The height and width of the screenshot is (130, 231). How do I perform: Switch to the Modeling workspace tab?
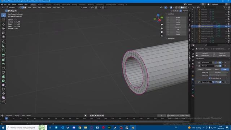pyautogui.click(x=41, y=5)
